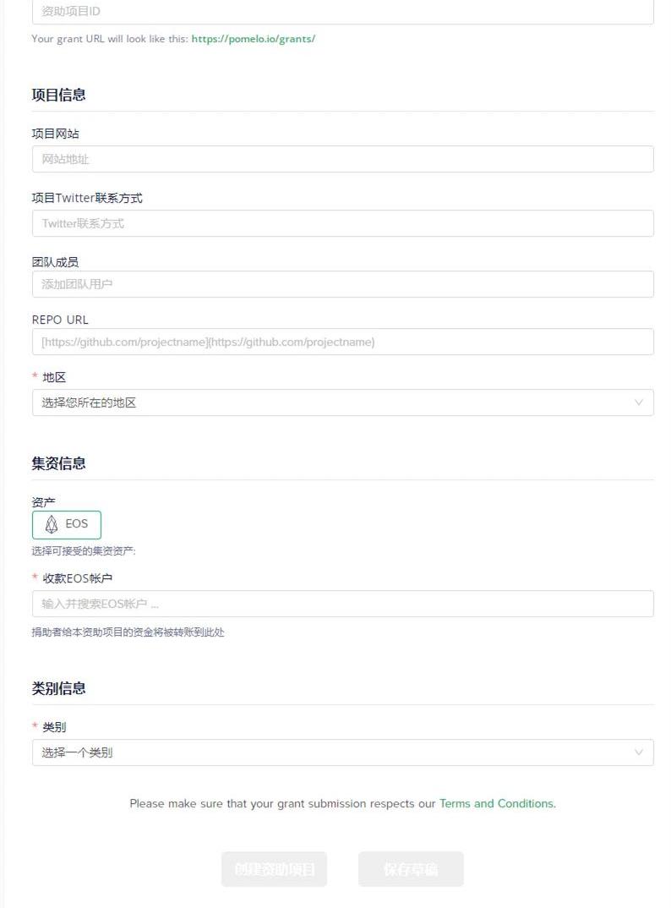The image size is (671, 908).
Task: Click the 项目网站 field label
Action: [x=56, y=134]
